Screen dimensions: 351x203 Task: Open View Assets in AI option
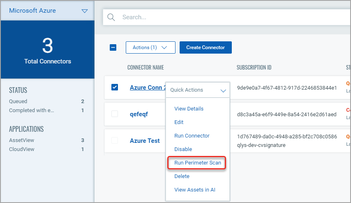pos(194,190)
